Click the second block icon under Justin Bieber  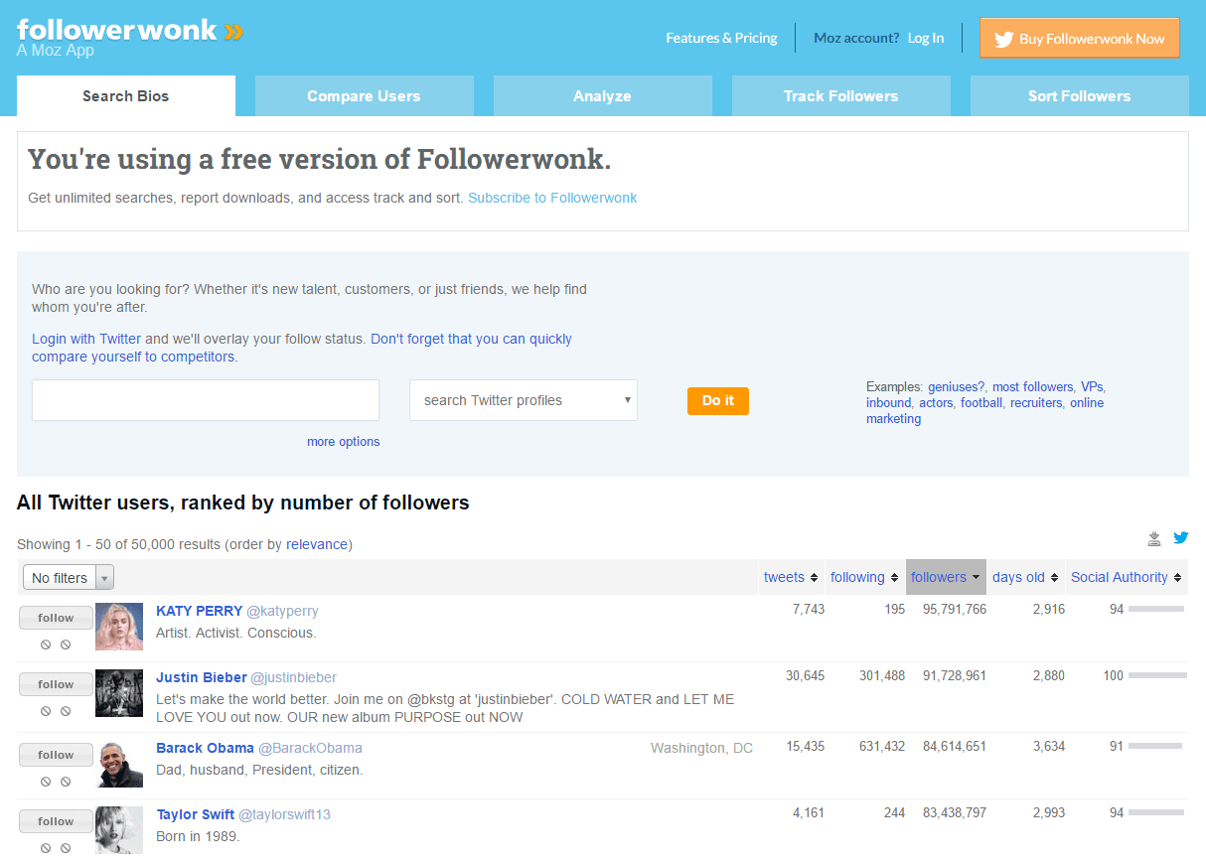click(x=67, y=710)
